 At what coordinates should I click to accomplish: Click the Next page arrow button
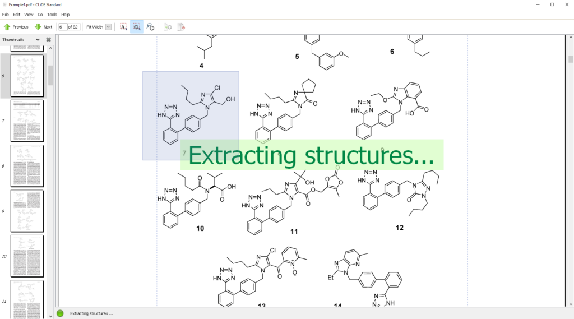coord(43,27)
